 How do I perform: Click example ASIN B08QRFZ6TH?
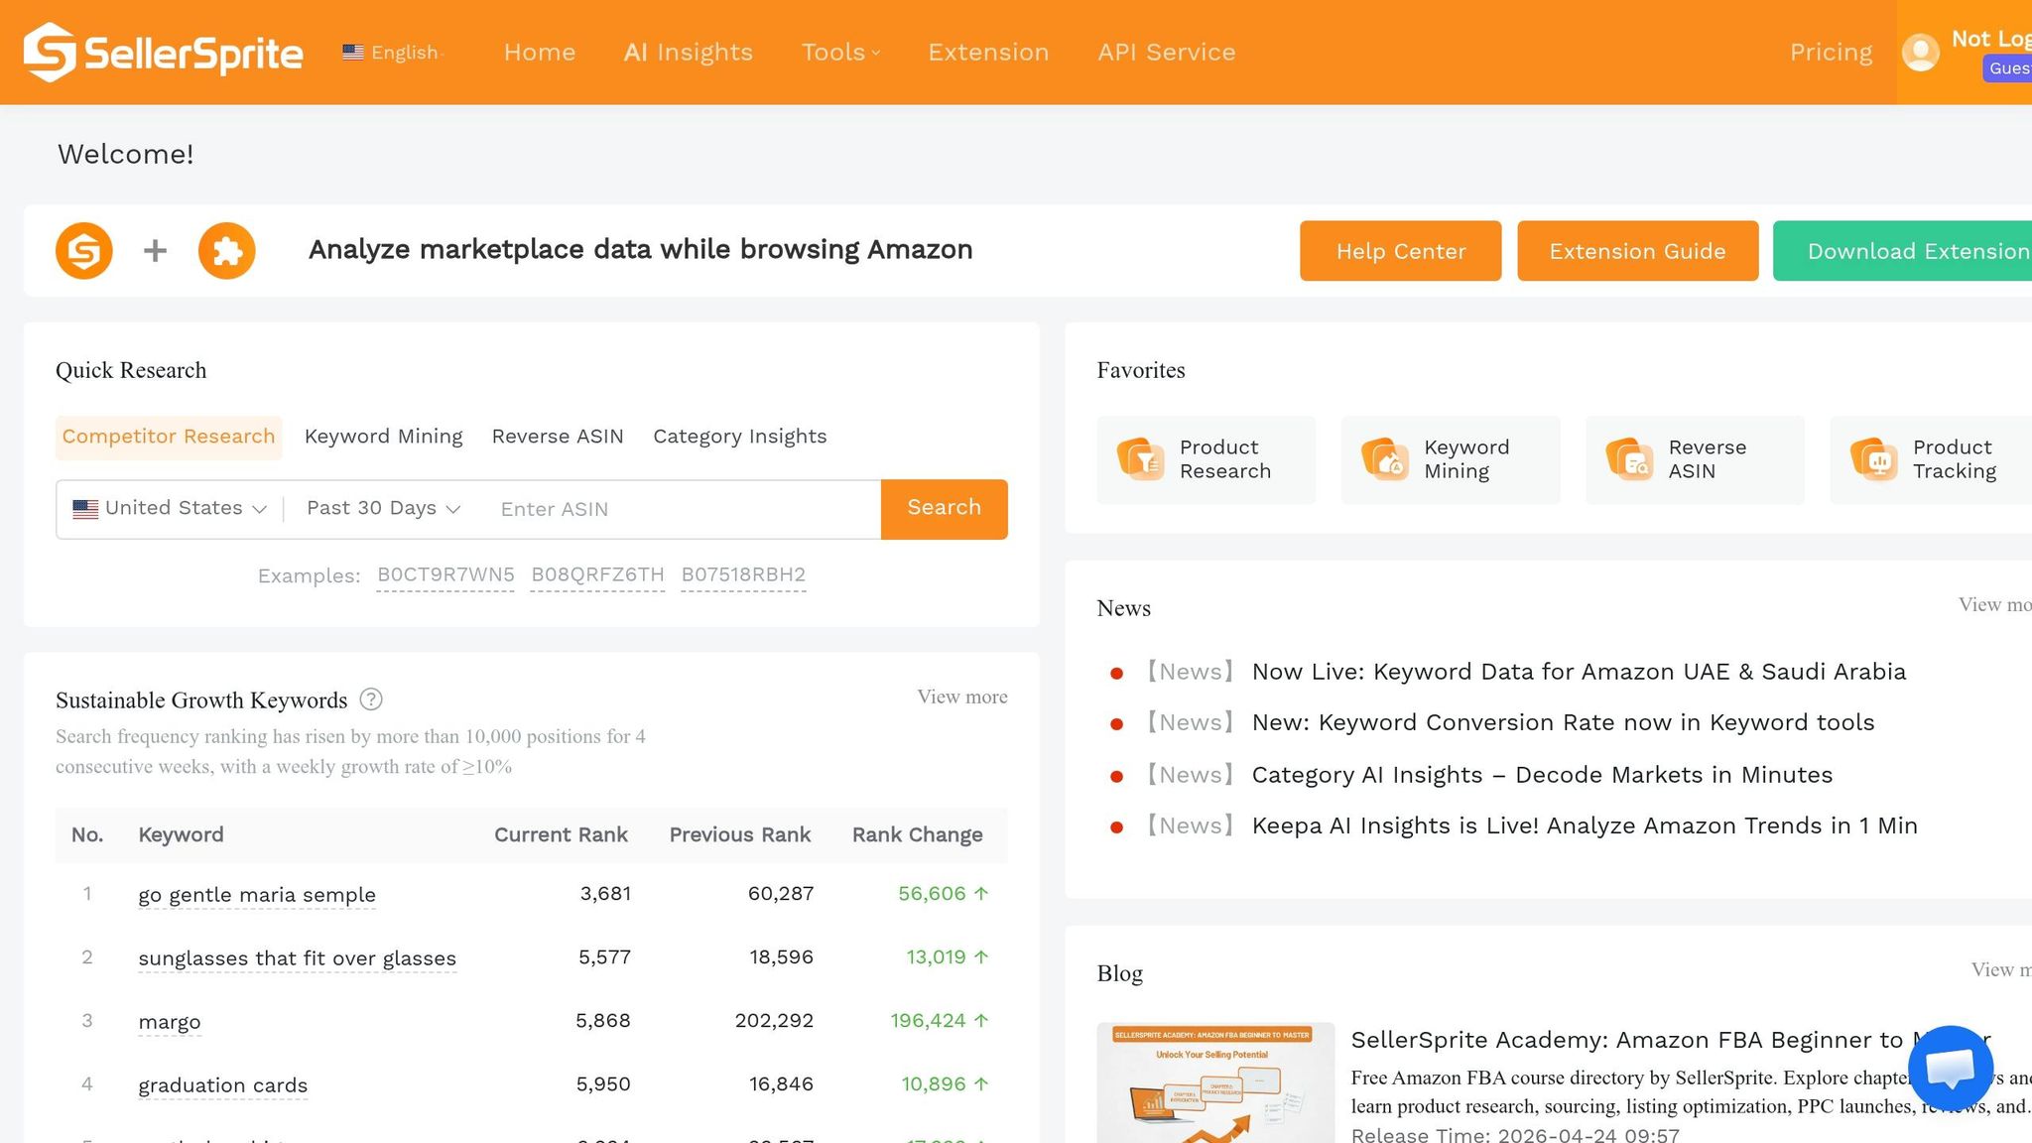tap(597, 575)
